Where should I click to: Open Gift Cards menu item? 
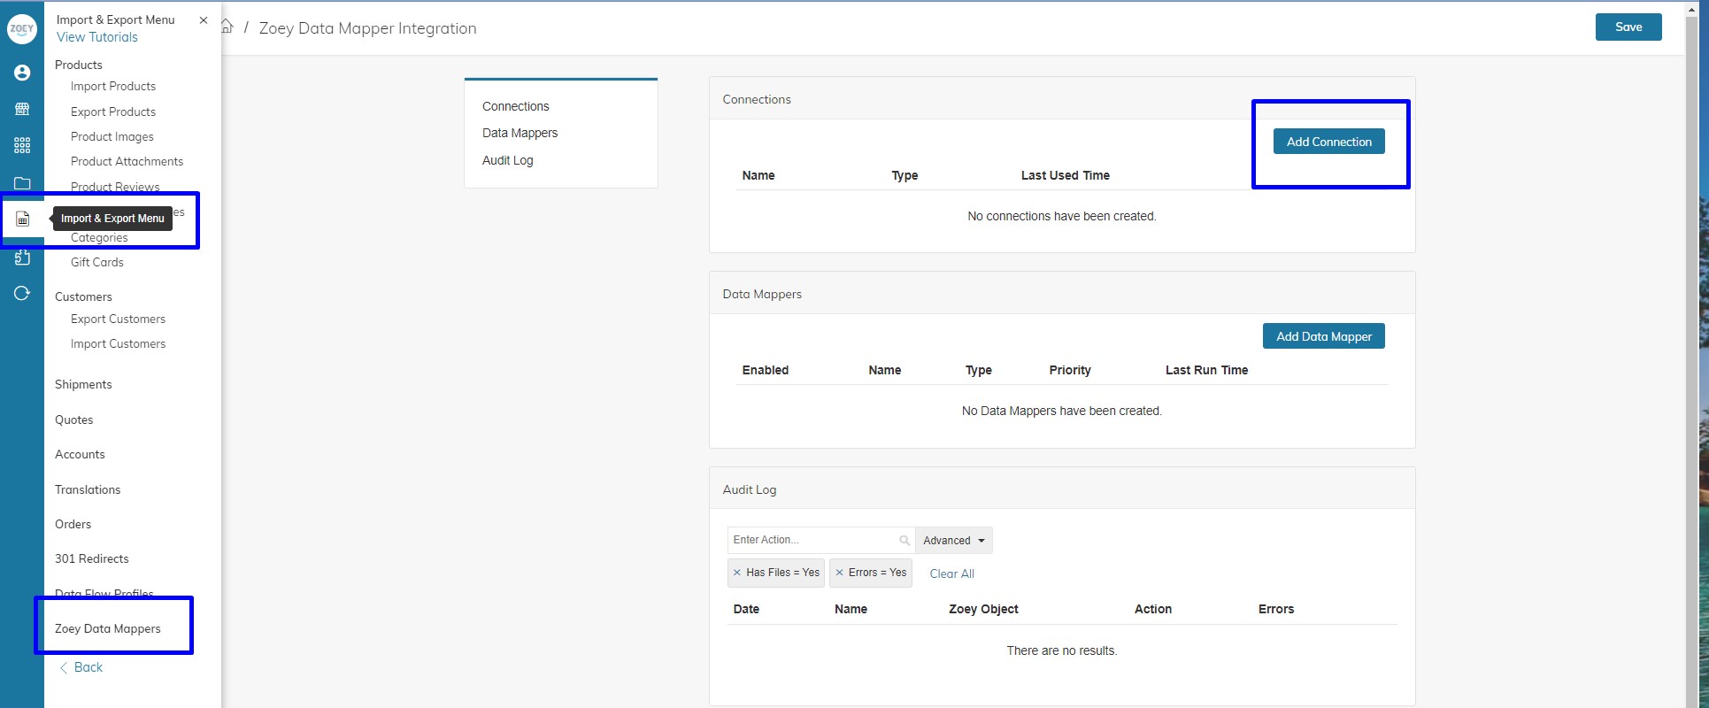(97, 262)
